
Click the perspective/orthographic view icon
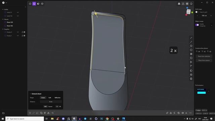179,4
